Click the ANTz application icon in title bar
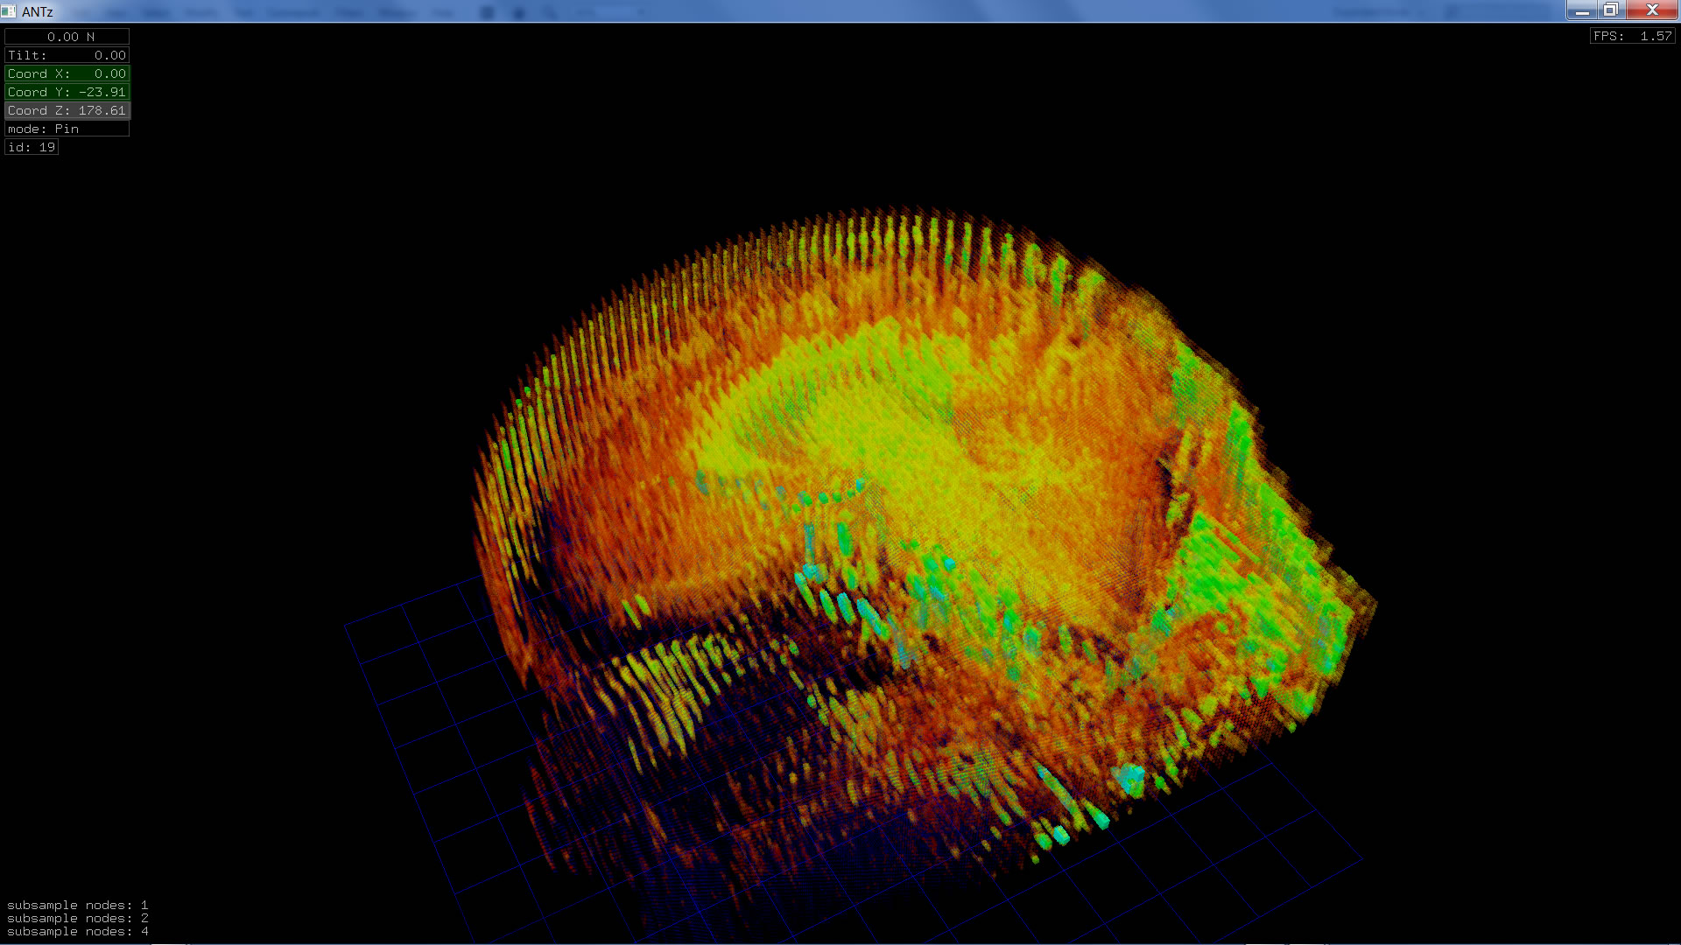The height and width of the screenshot is (945, 1681). 9,11
